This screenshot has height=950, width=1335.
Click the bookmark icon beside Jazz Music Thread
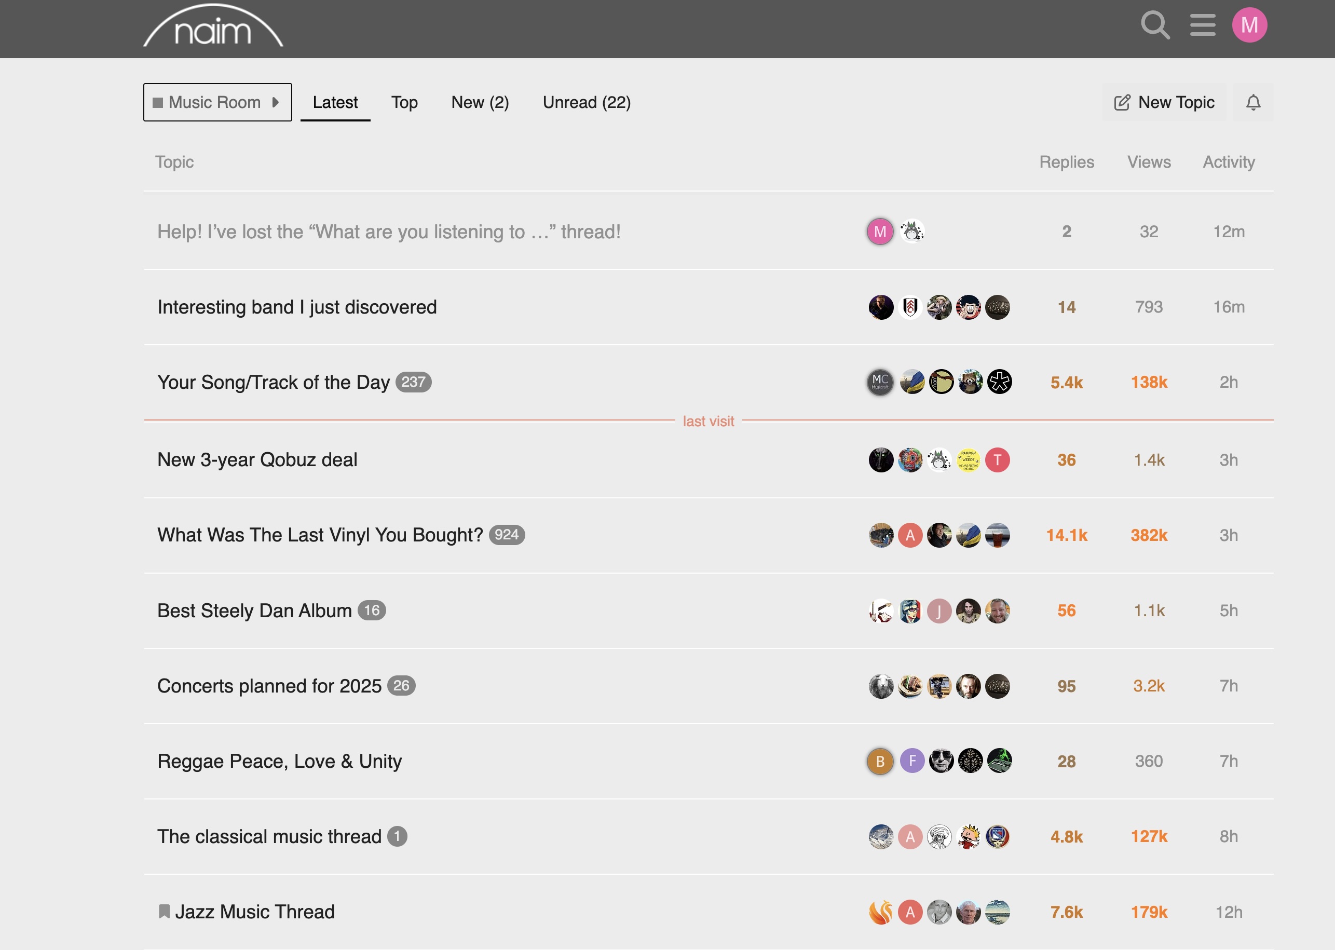[x=164, y=912]
